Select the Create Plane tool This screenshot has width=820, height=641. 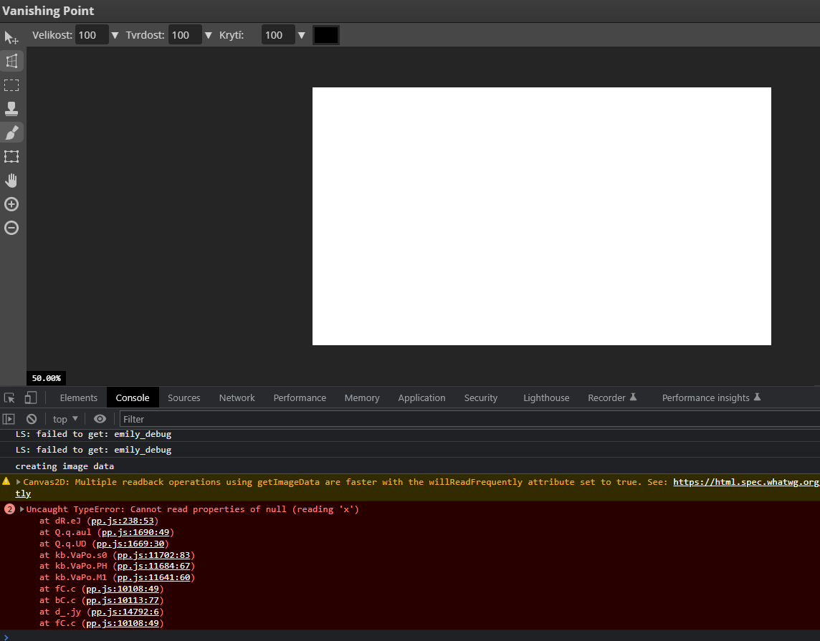coord(11,61)
